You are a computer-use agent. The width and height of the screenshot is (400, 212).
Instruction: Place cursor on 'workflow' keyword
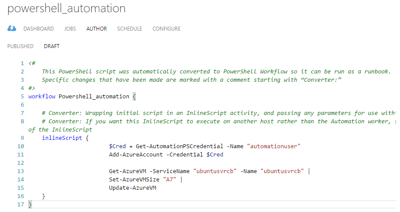[42, 97]
